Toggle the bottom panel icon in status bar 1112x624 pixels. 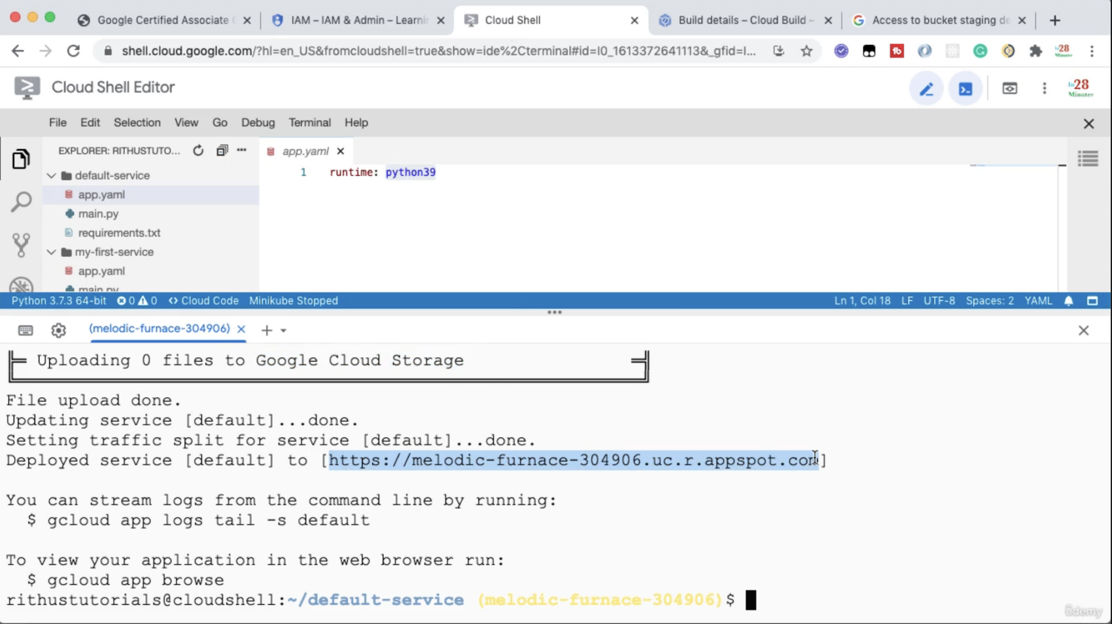click(x=1092, y=301)
